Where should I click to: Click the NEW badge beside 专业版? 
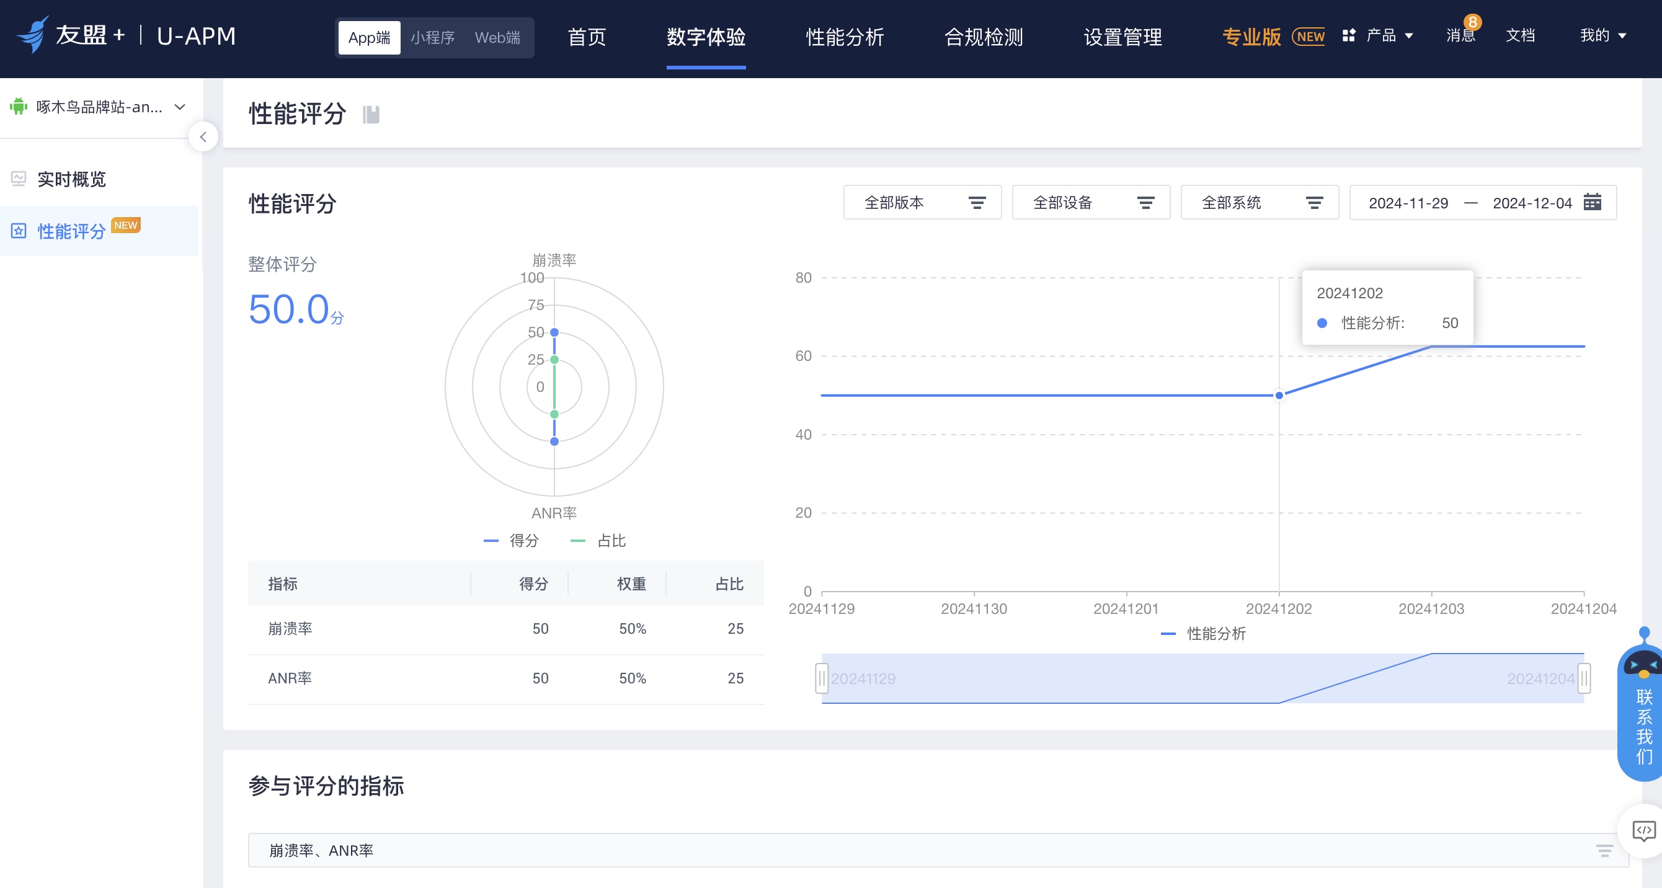(x=1309, y=37)
